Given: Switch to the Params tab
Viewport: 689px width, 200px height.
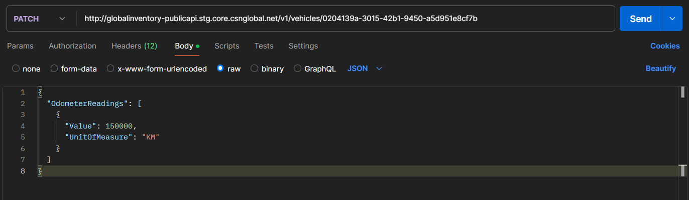Looking at the screenshot, I should click(x=20, y=46).
